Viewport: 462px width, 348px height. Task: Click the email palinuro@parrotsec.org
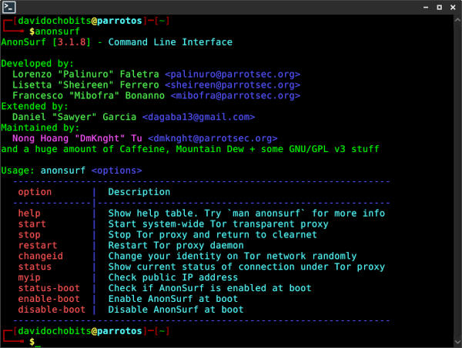(233, 74)
